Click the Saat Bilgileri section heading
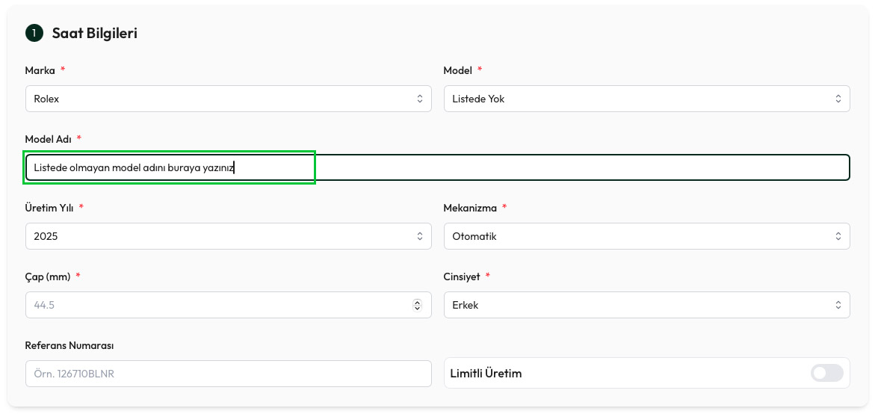Viewport: 878px width, 414px height. point(94,33)
